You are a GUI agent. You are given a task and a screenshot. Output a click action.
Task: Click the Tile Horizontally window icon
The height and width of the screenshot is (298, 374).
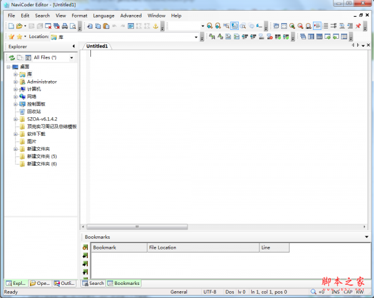(x=311, y=37)
